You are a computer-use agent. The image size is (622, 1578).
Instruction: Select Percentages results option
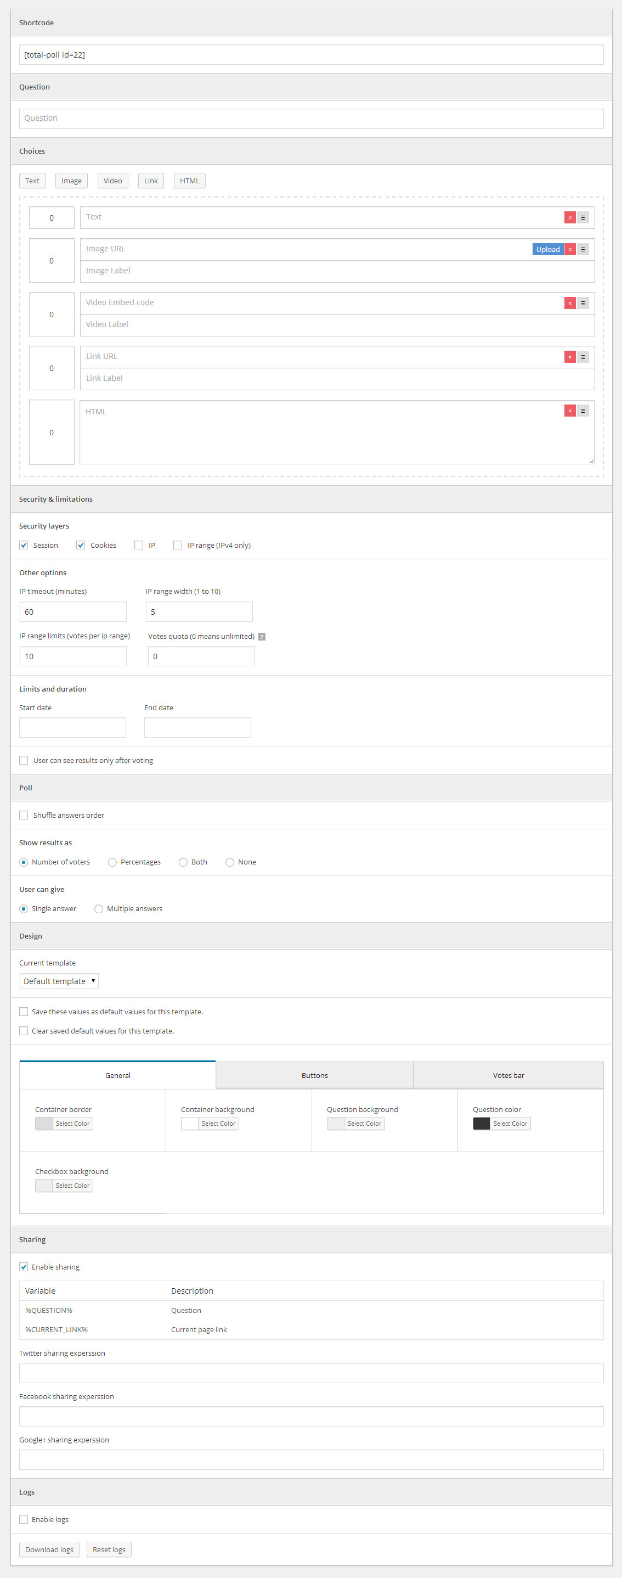click(x=112, y=862)
